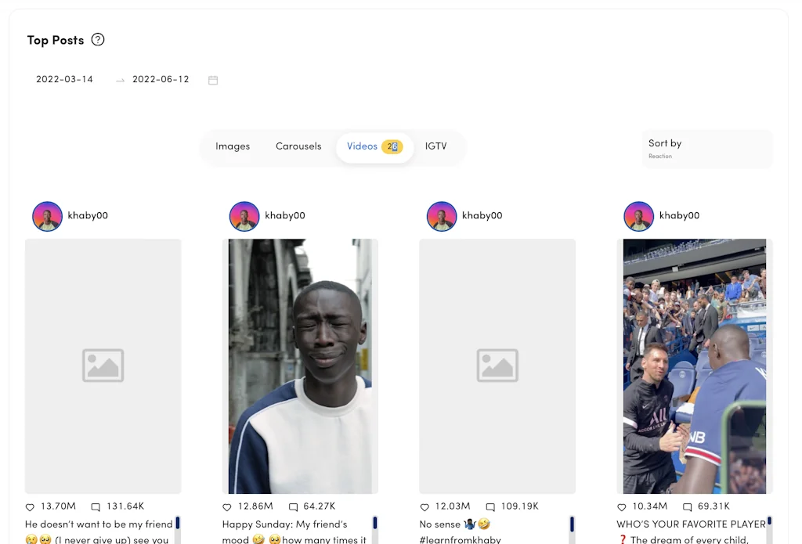Click the 10.34M likes count
This screenshot has height=544, width=802.
649,506
